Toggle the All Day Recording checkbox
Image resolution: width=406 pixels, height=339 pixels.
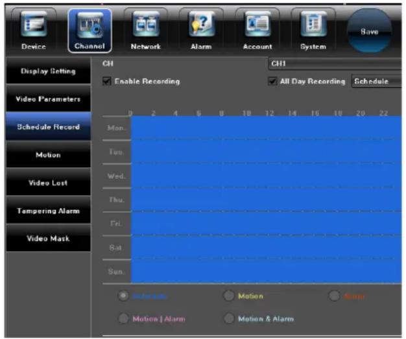(x=272, y=81)
